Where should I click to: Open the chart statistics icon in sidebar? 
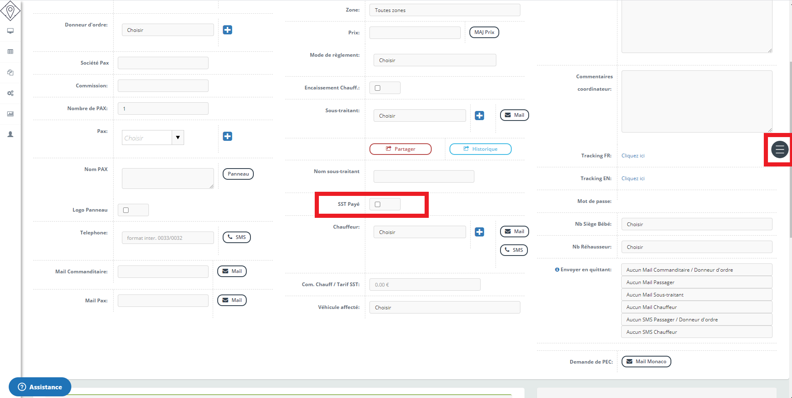click(x=10, y=114)
